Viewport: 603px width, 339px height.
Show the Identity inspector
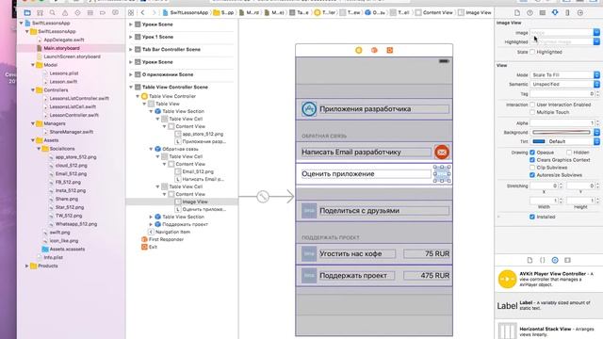click(543, 12)
